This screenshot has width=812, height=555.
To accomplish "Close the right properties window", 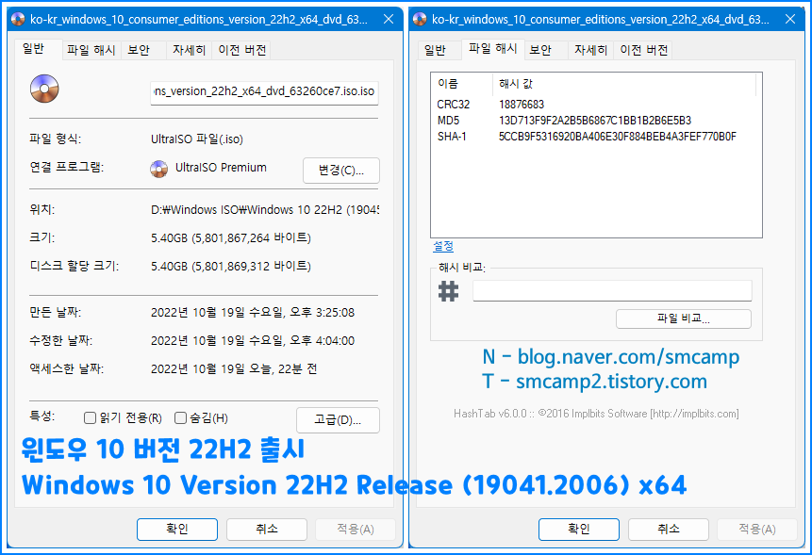I will (790, 20).
